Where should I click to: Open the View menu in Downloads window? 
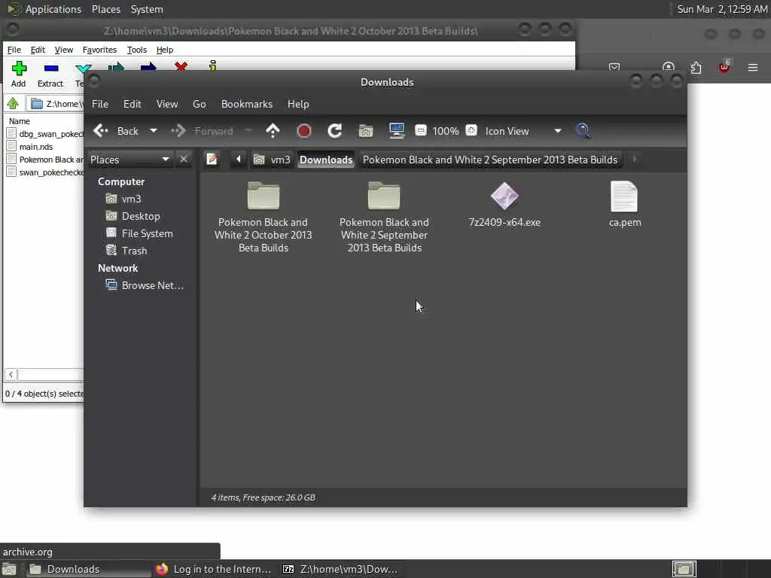[166, 104]
